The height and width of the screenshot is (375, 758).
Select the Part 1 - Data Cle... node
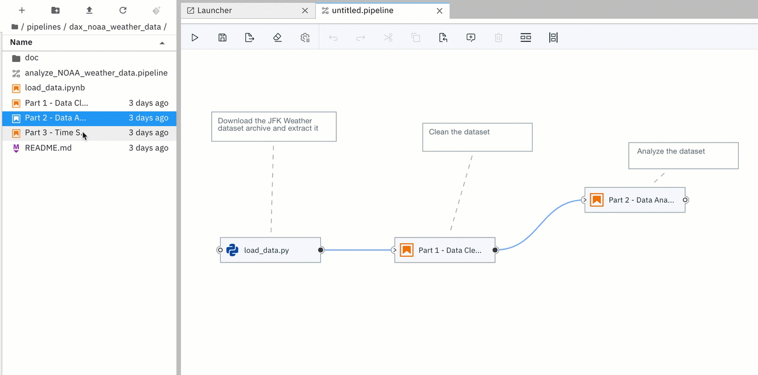click(445, 250)
